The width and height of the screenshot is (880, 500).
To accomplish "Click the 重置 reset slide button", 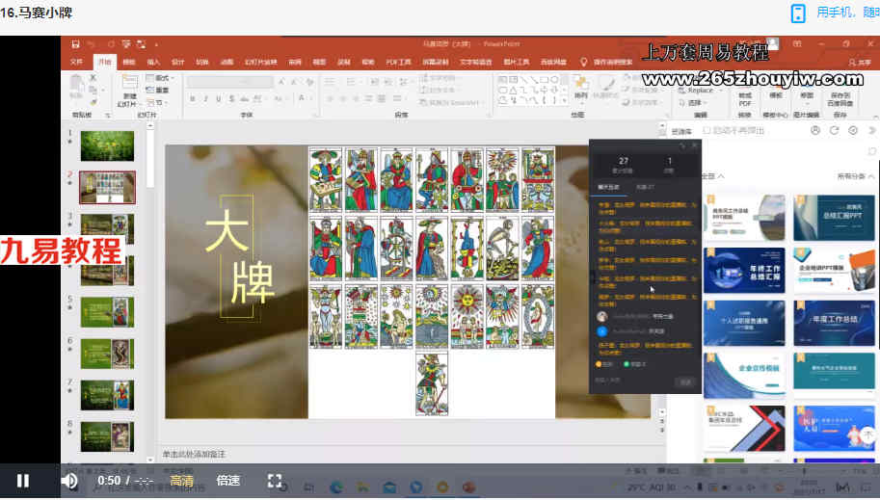I will click(158, 91).
